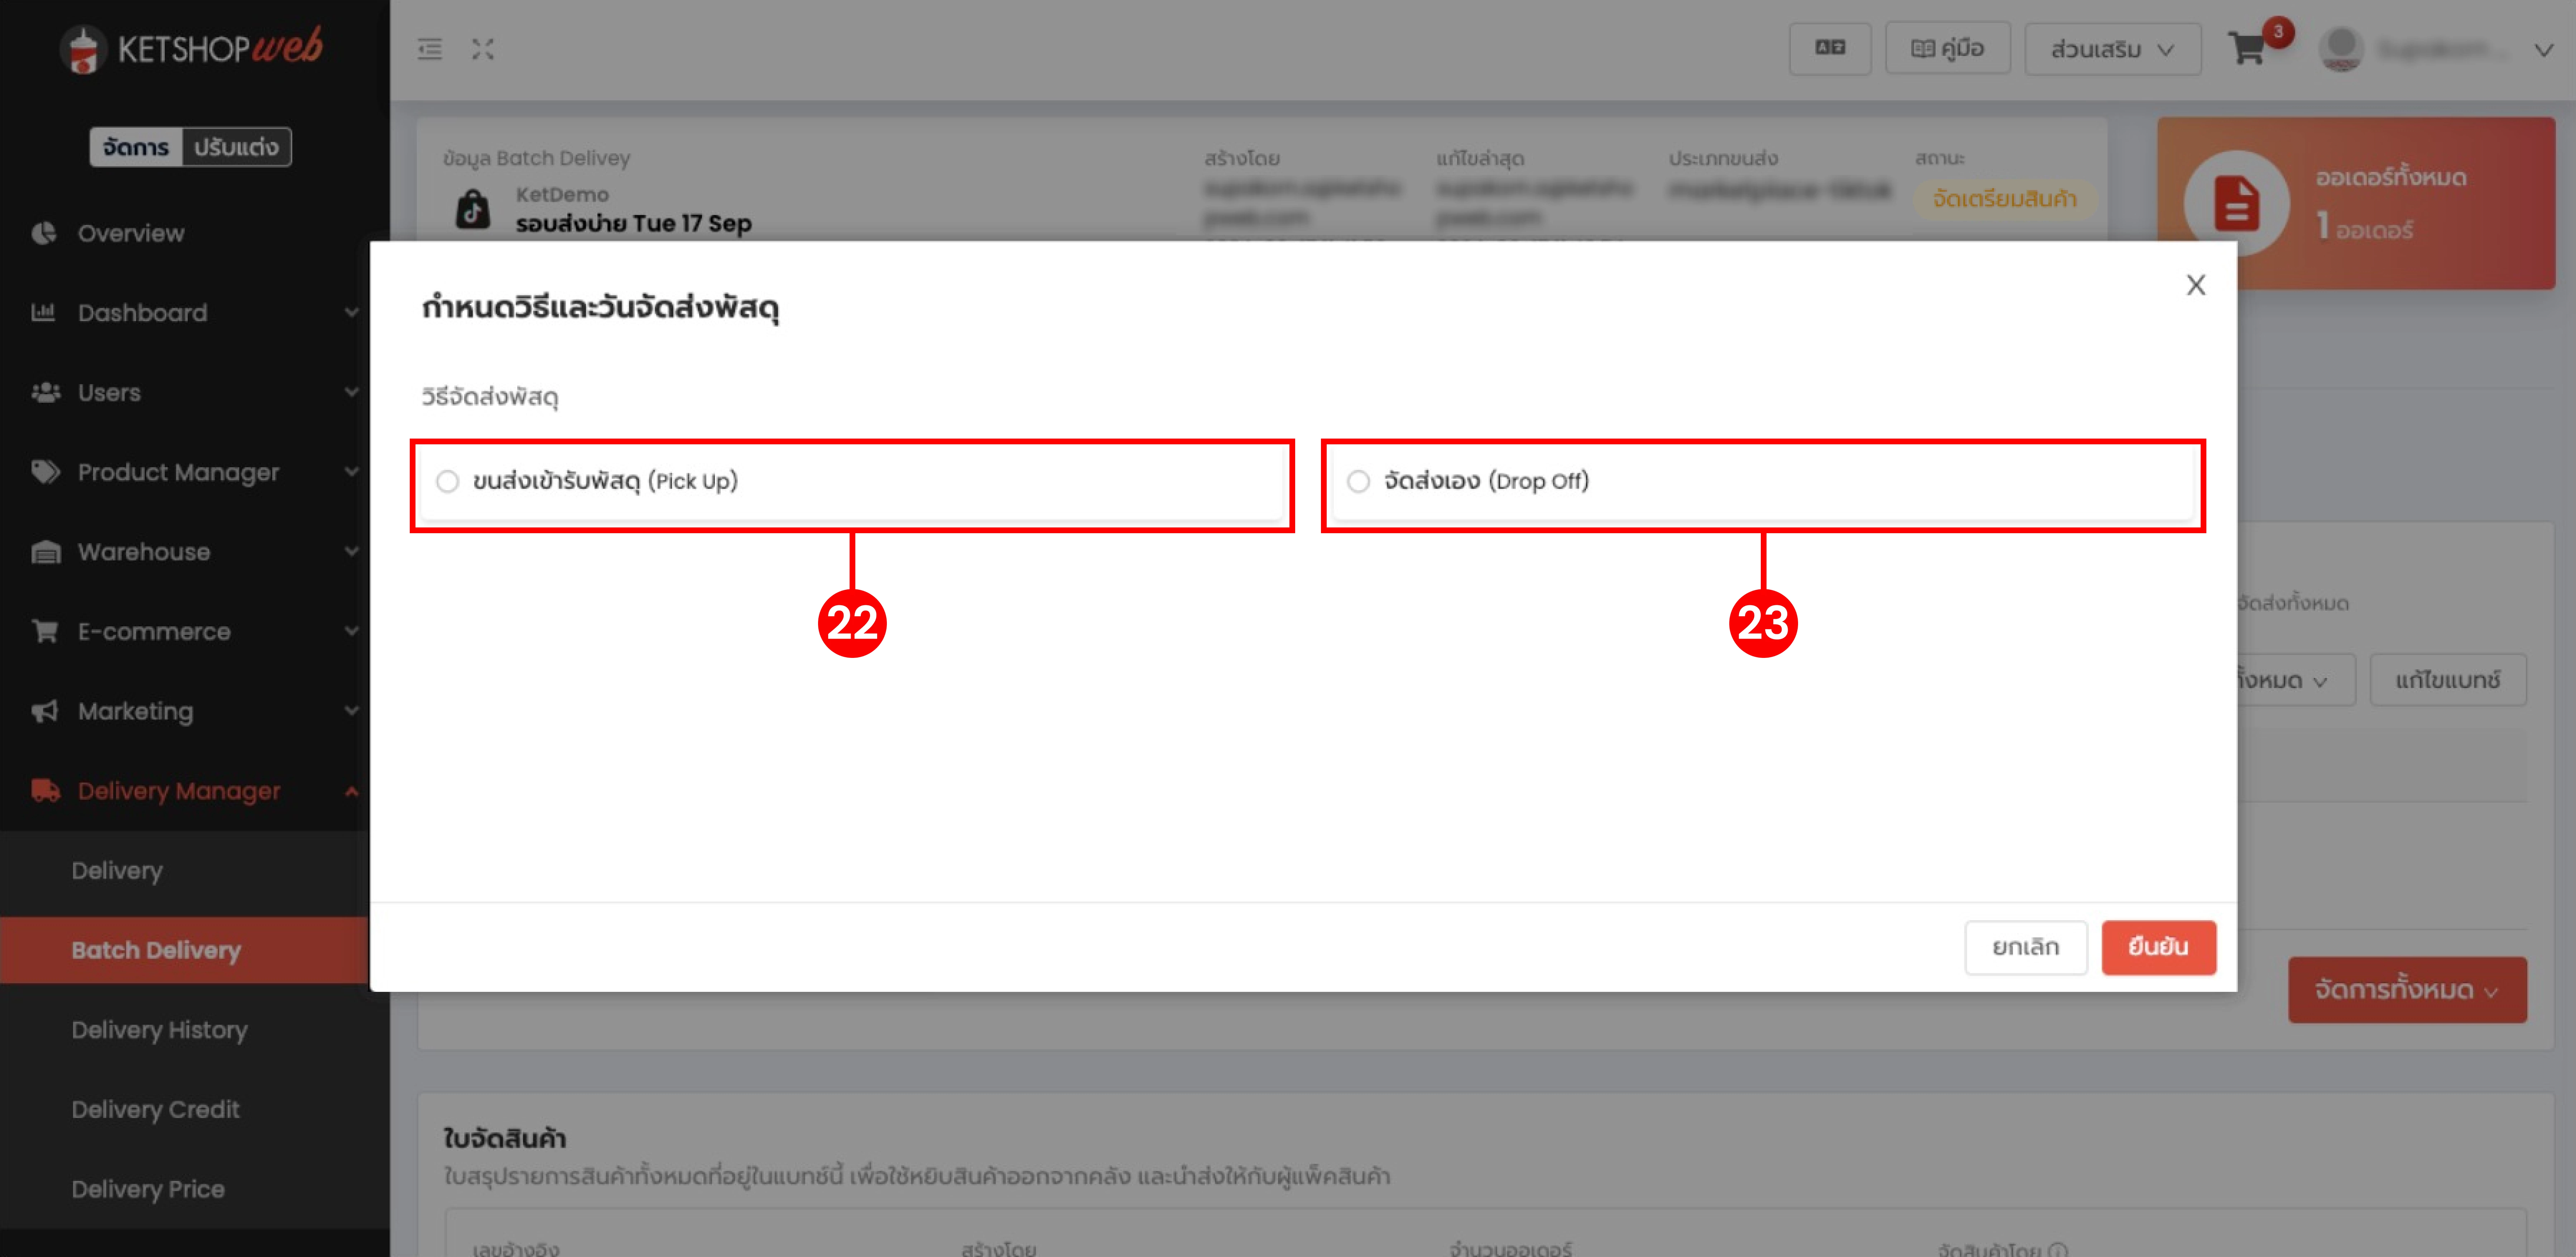The image size is (2576, 1257).
Task: Click the Marketing megaphone icon
Action: tap(45, 712)
